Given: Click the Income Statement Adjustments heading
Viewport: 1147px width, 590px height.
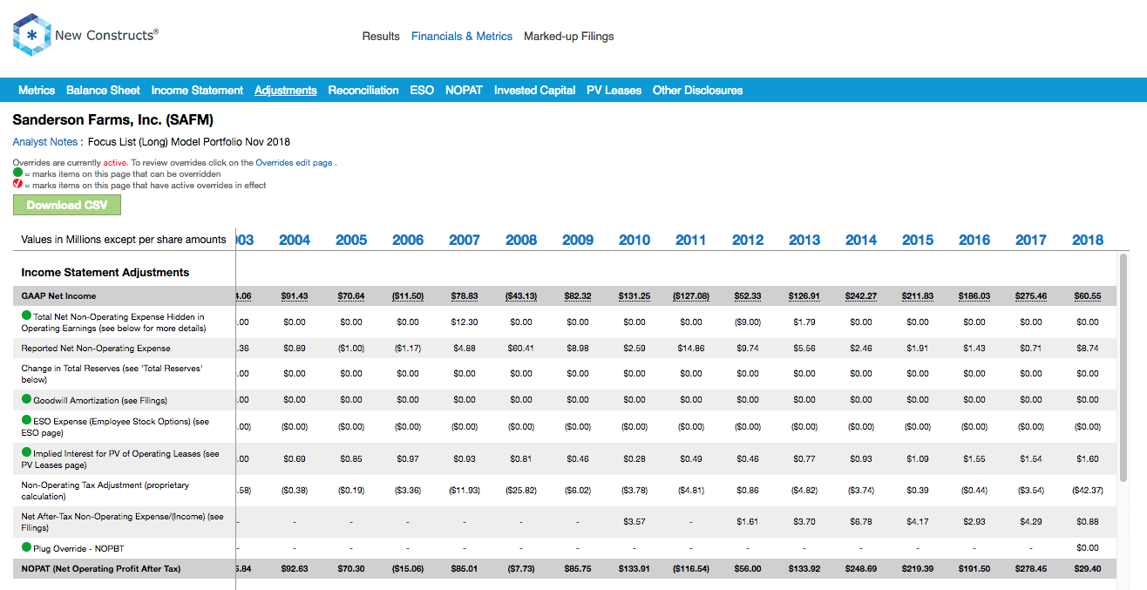Looking at the screenshot, I should pos(105,273).
